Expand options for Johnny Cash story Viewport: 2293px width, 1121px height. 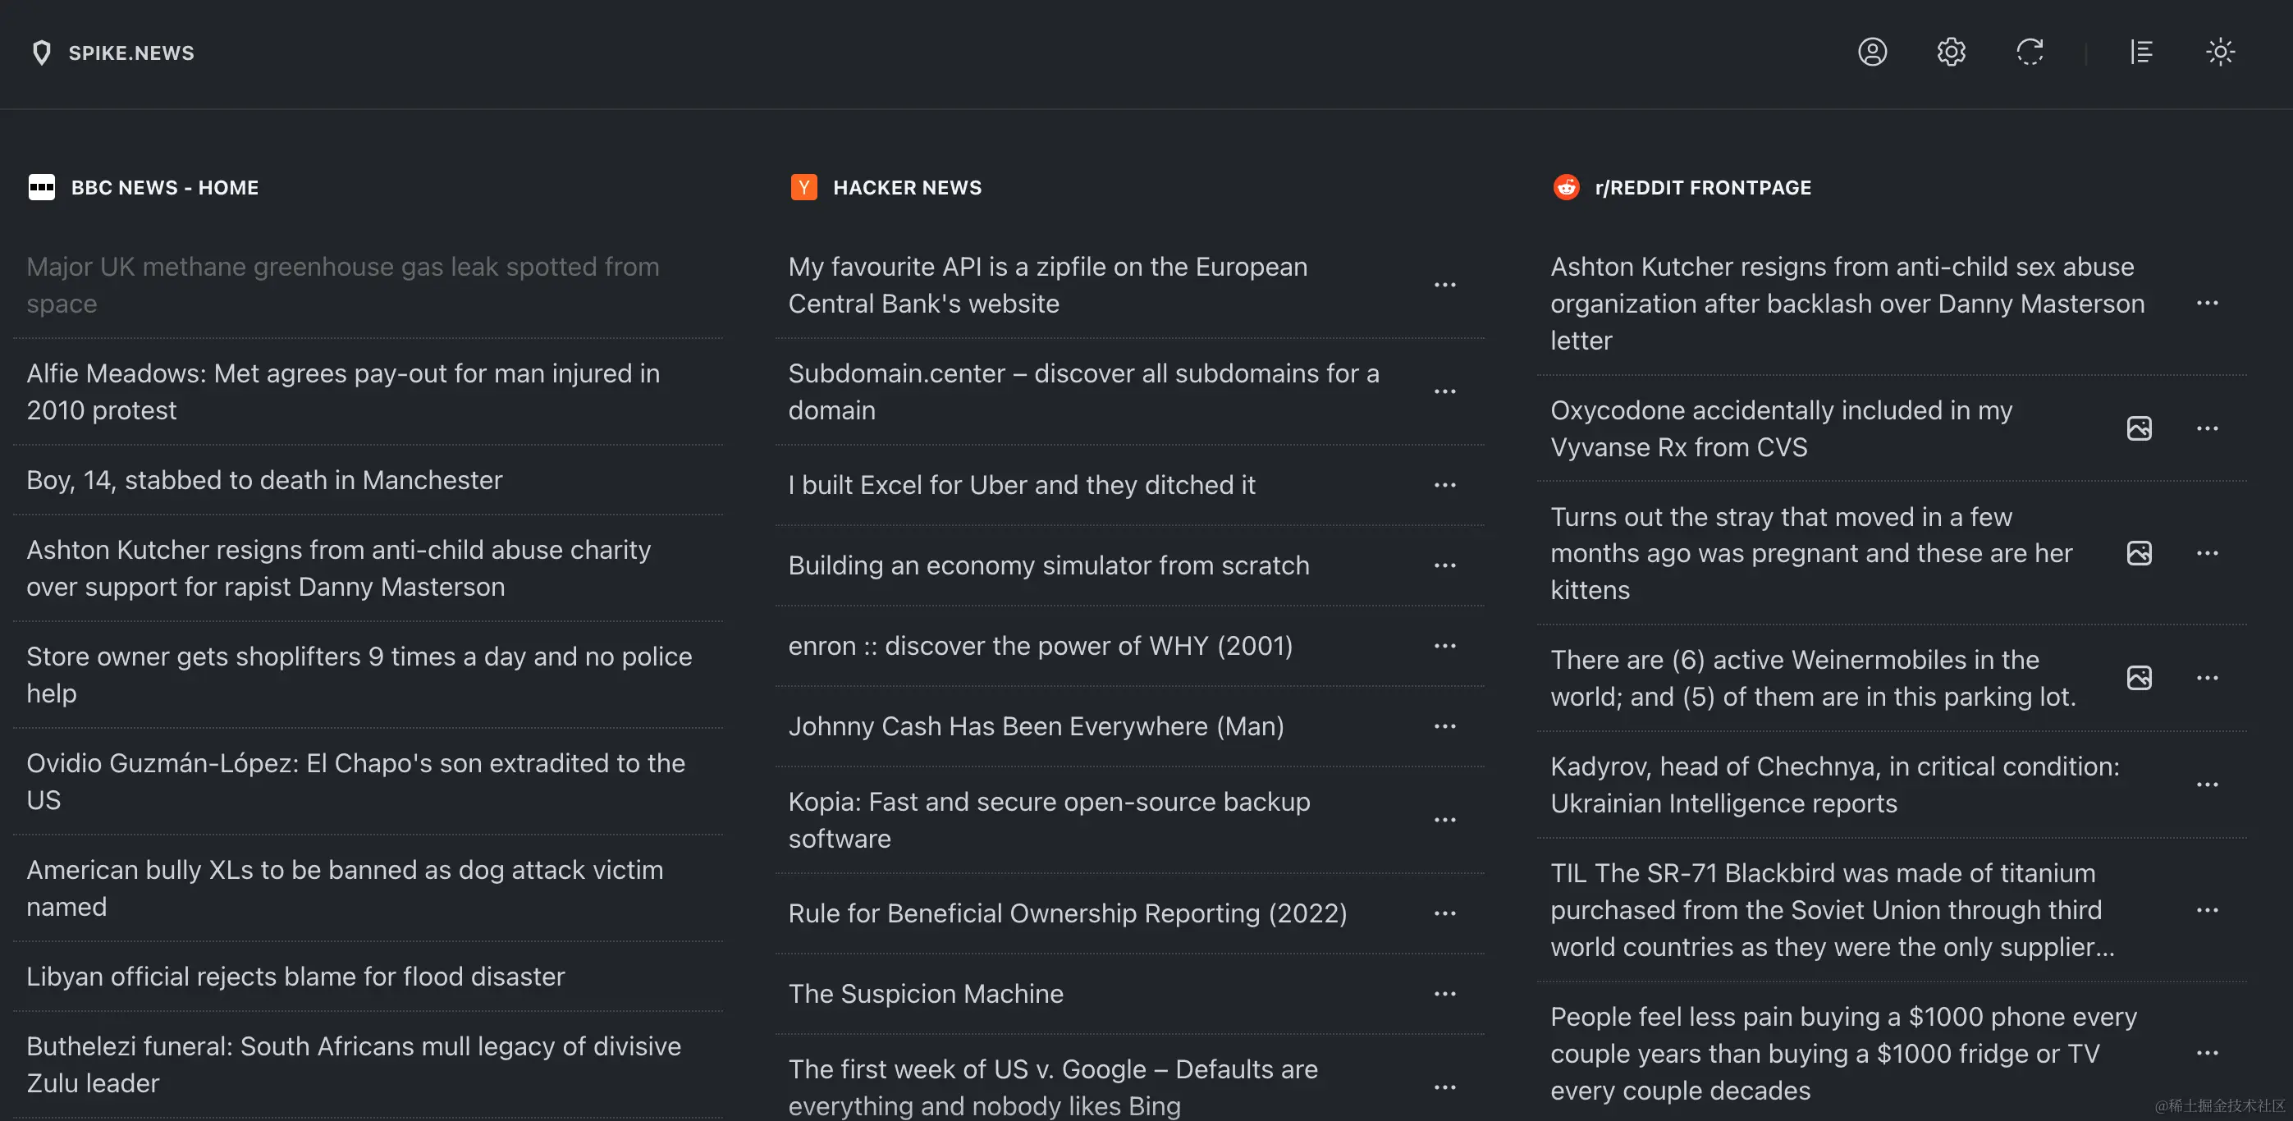point(1444,726)
